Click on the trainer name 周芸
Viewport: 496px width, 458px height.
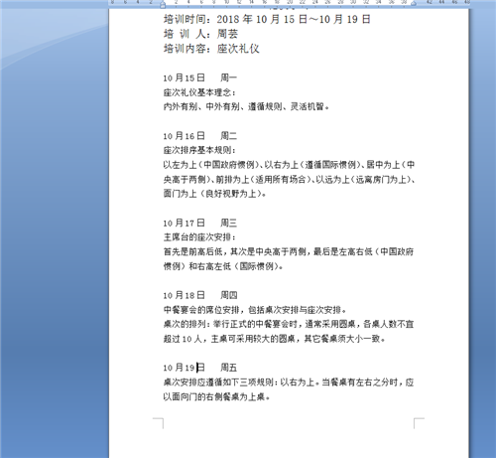click(x=227, y=34)
